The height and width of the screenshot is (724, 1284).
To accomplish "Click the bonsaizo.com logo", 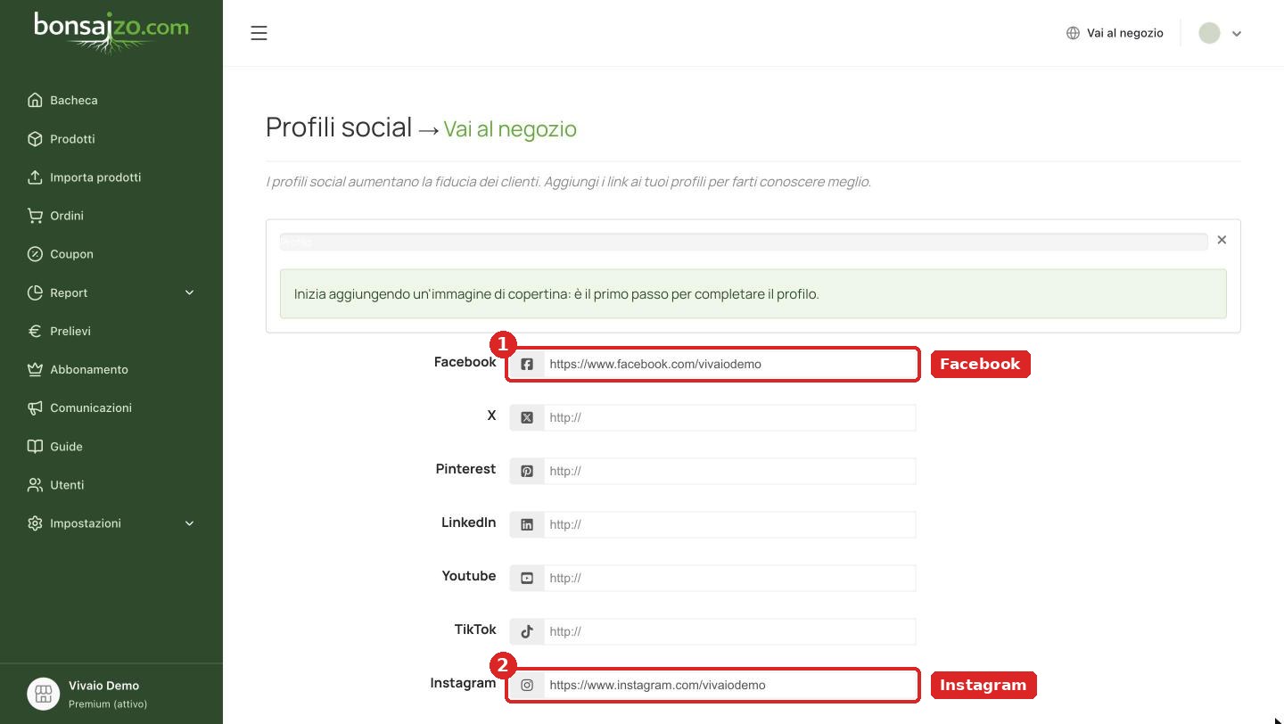I will click(x=111, y=32).
